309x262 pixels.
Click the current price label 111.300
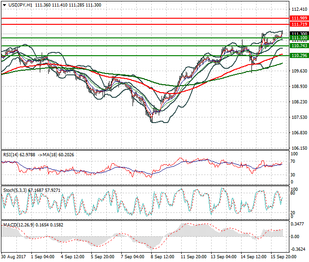[299, 34]
